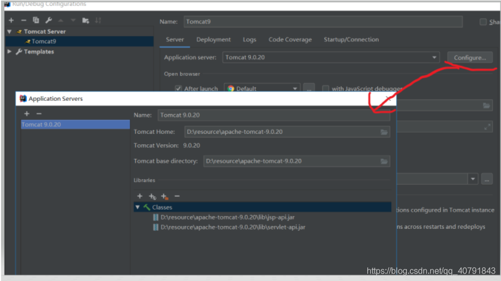Collapse Classes library node
Viewport: 501px width, 281px height.
138,207
